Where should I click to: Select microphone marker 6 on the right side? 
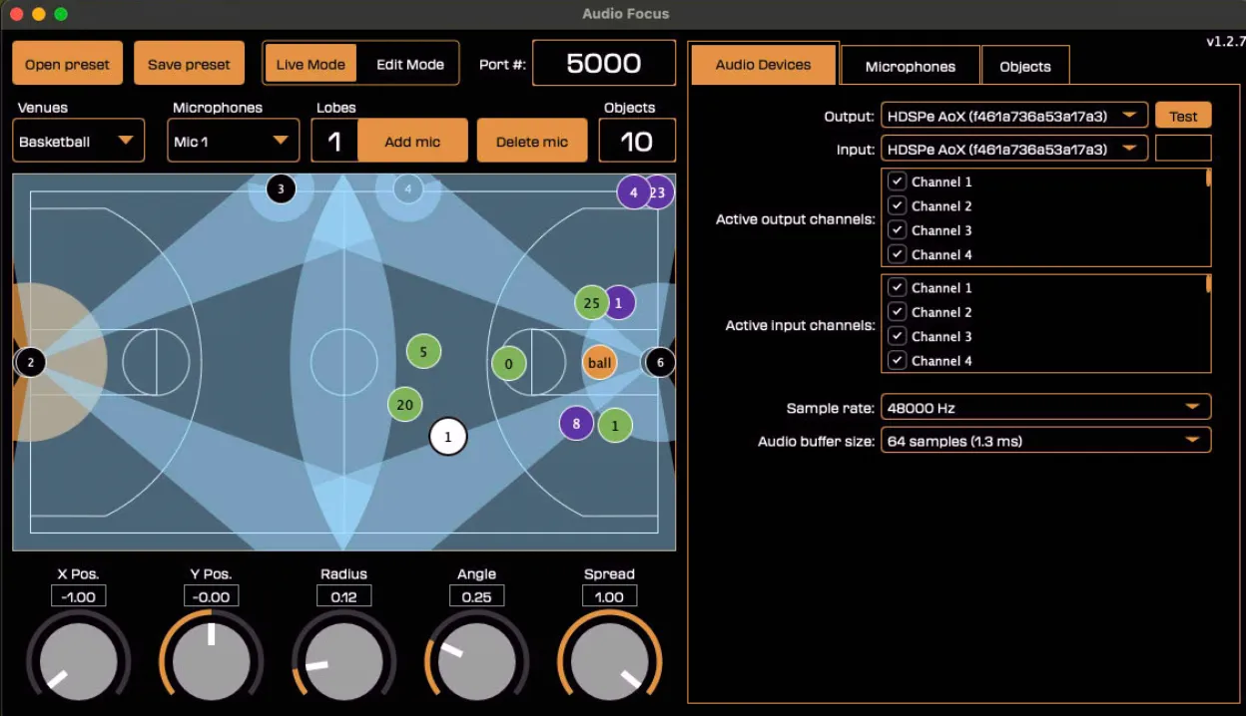click(x=659, y=362)
